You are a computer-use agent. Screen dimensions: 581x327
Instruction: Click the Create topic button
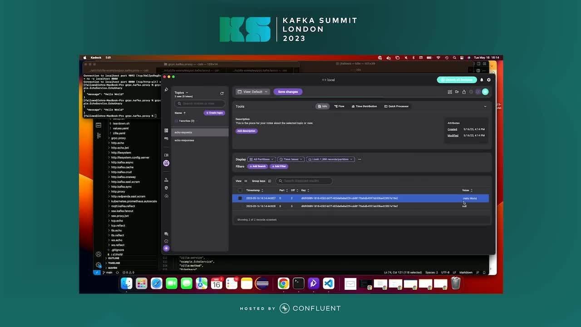[214, 113]
